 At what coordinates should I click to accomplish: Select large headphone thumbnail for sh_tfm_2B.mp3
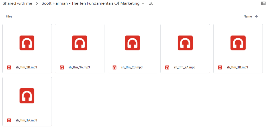pos(133,43)
